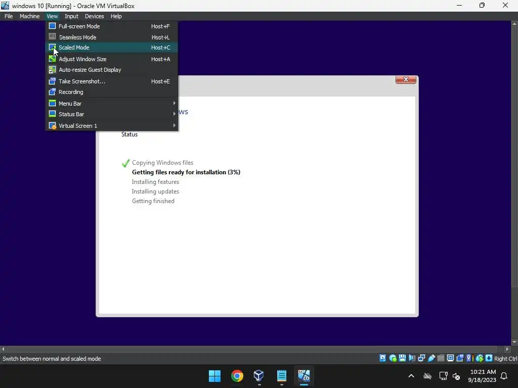
Task: Click the "Installing updates" status line
Action: pos(155,191)
